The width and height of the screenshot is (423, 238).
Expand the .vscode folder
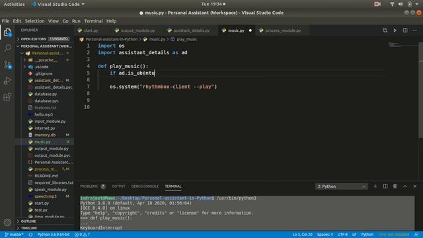44,67
